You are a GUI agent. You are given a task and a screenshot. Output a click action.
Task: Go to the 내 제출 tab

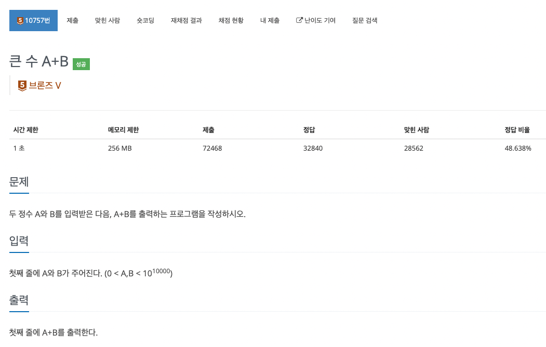pos(270,21)
